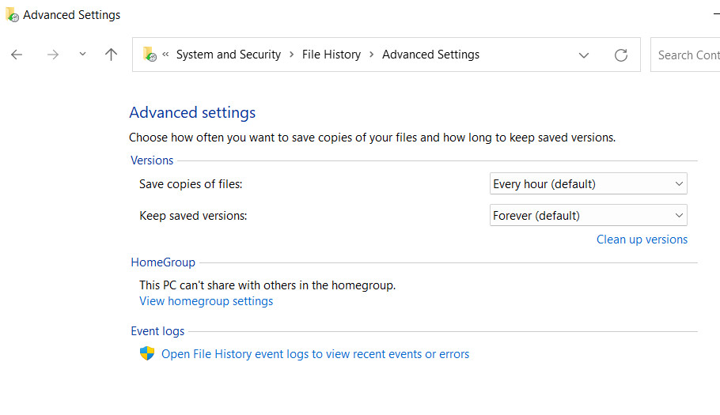This screenshot has height=415, width=720.
Task: Open the Keep saved versions dropdown
Action: [588, 215]
